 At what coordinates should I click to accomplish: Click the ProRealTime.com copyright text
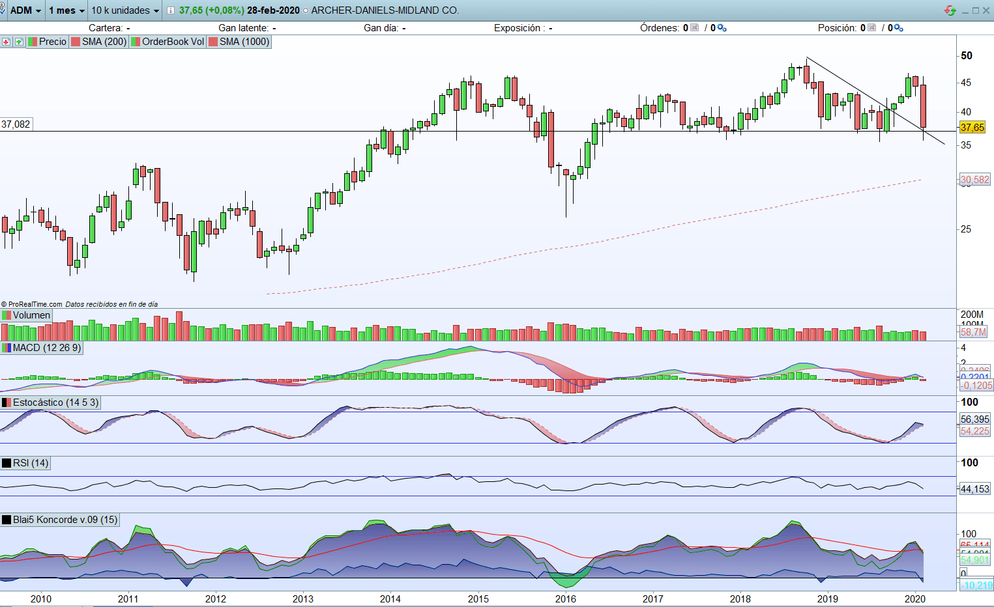click(x=31, y=304)
